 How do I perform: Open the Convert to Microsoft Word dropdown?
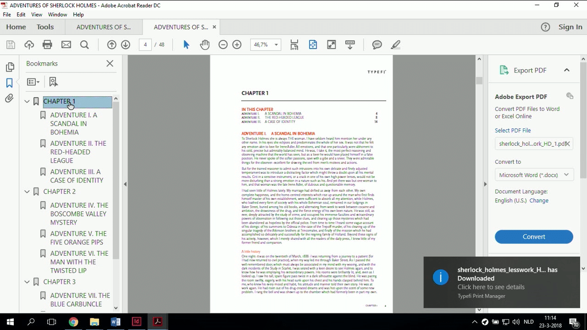[534, 175]
